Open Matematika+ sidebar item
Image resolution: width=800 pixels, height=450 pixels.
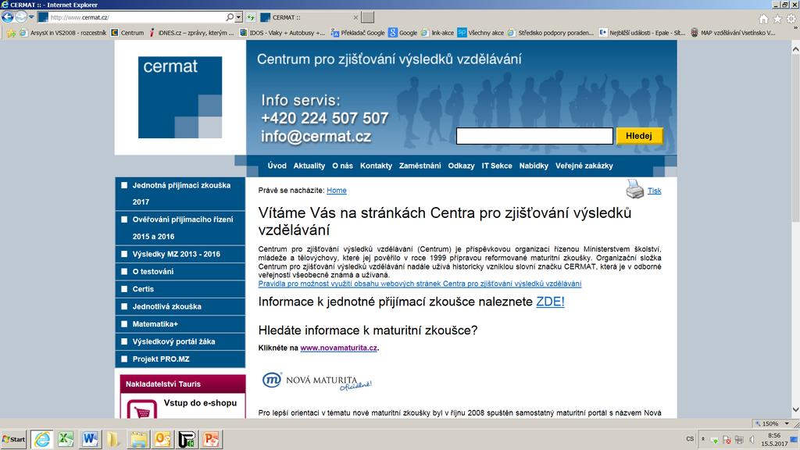tap(180, 324)
